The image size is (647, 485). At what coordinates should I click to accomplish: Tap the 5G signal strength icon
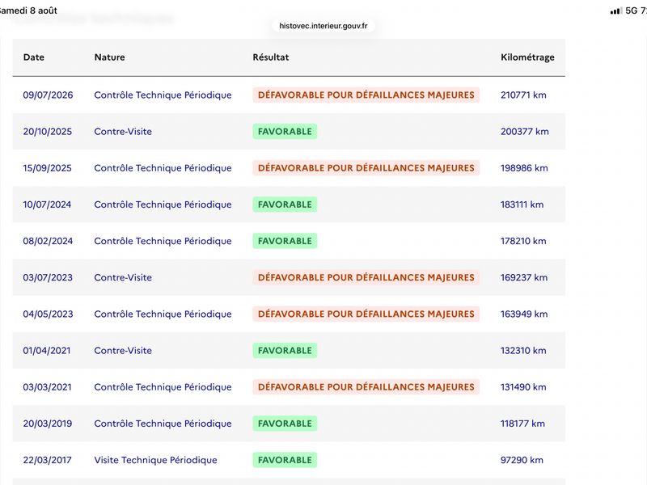[616, 11]
